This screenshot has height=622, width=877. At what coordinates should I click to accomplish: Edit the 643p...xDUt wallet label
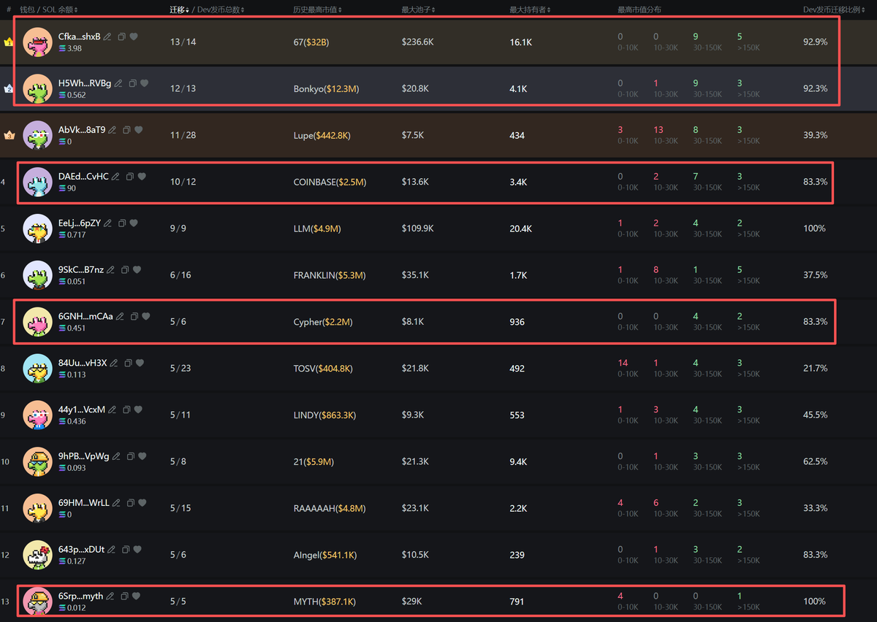112,550
